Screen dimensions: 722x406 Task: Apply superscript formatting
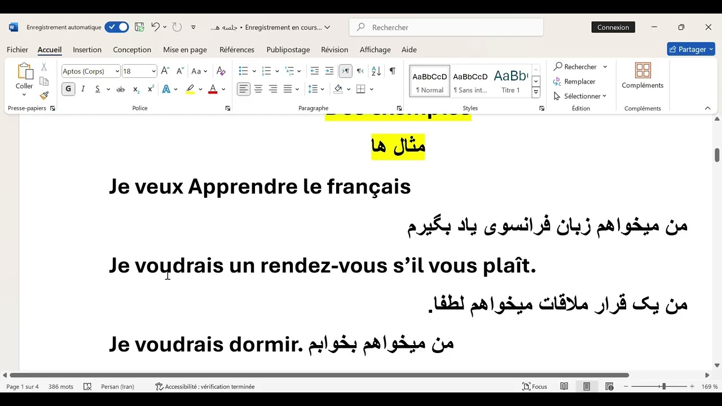click(x=151, y=89)
